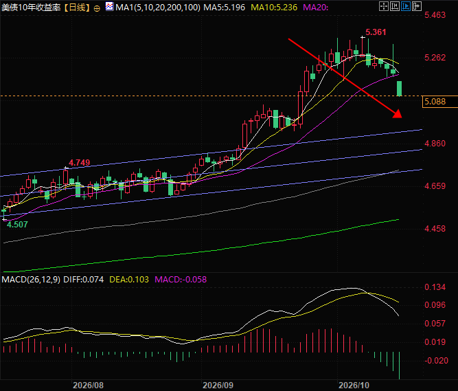Click the 4.659 price axis label

pyautogui.click(x=435, y=186)
